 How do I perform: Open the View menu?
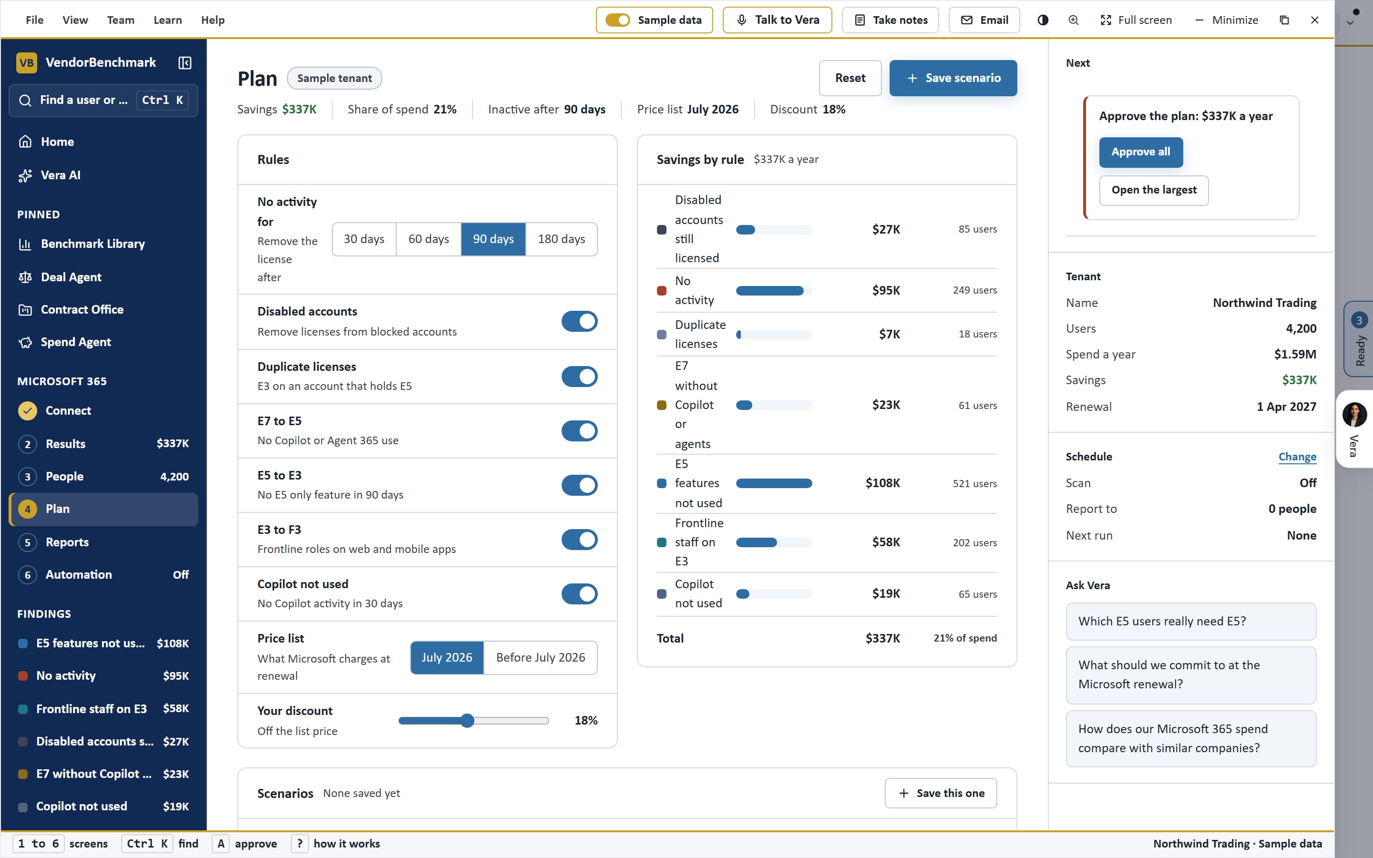coord(75,20)
